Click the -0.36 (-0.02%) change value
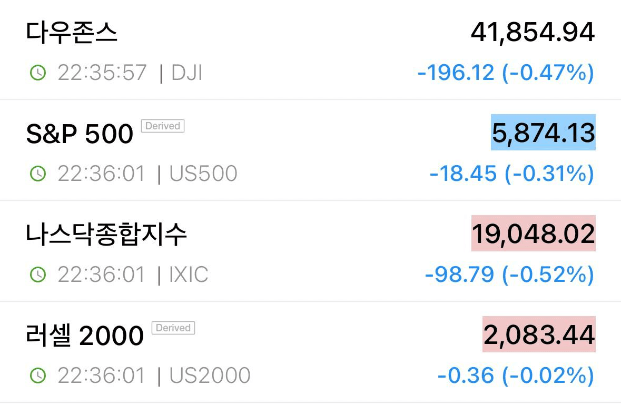The width and height of the screenshot is (621, 406). click(x=516, y=375)
